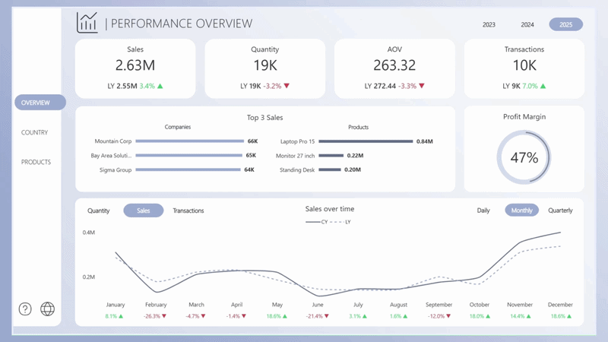The image size is (608, 342).
Task: Set time granularity to Monthly
Action: [x=521, y=211]
